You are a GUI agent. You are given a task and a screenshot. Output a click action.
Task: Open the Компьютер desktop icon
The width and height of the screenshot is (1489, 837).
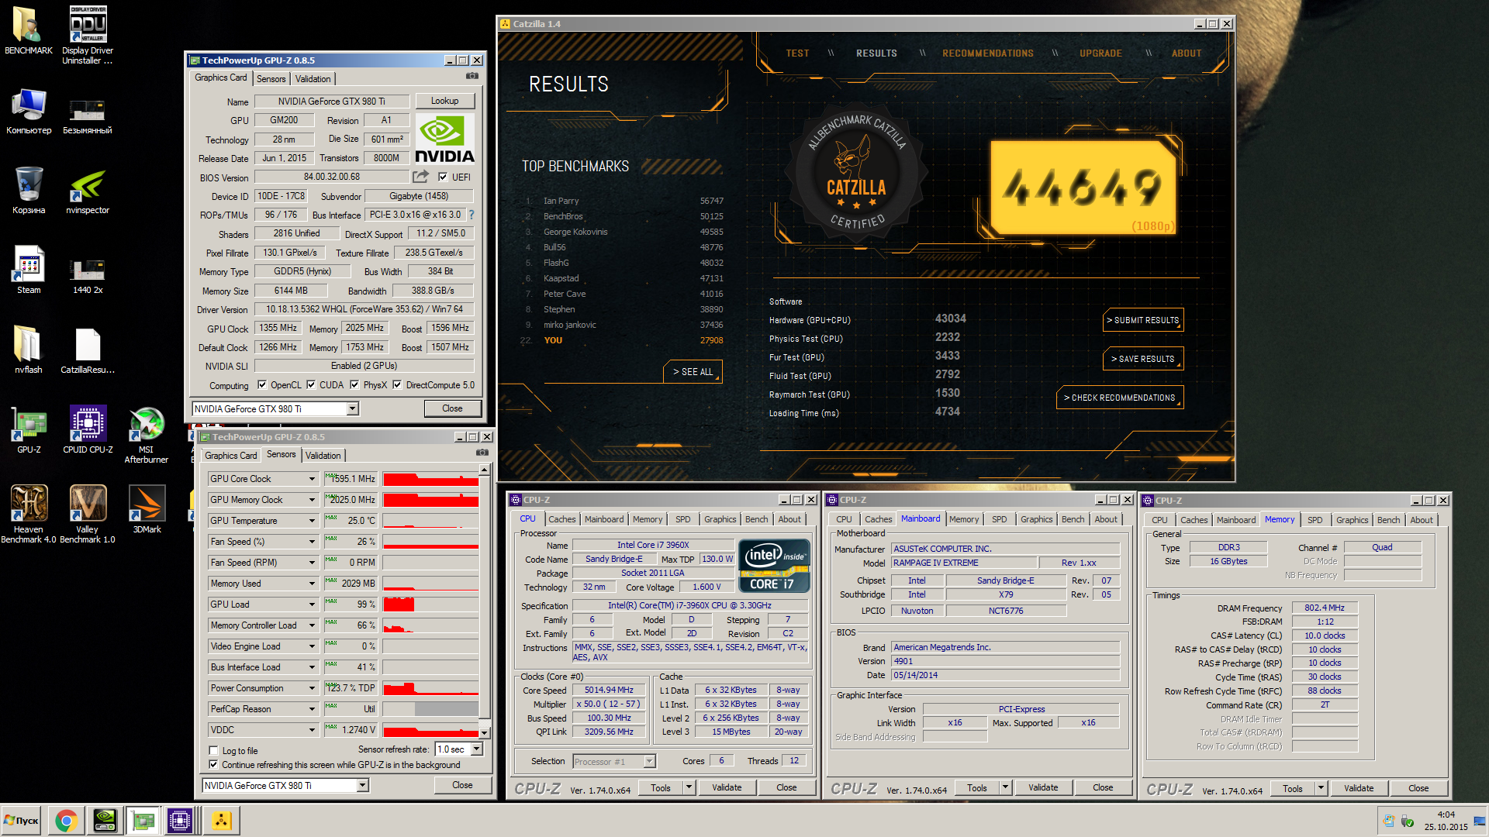(x=29, y=111)
